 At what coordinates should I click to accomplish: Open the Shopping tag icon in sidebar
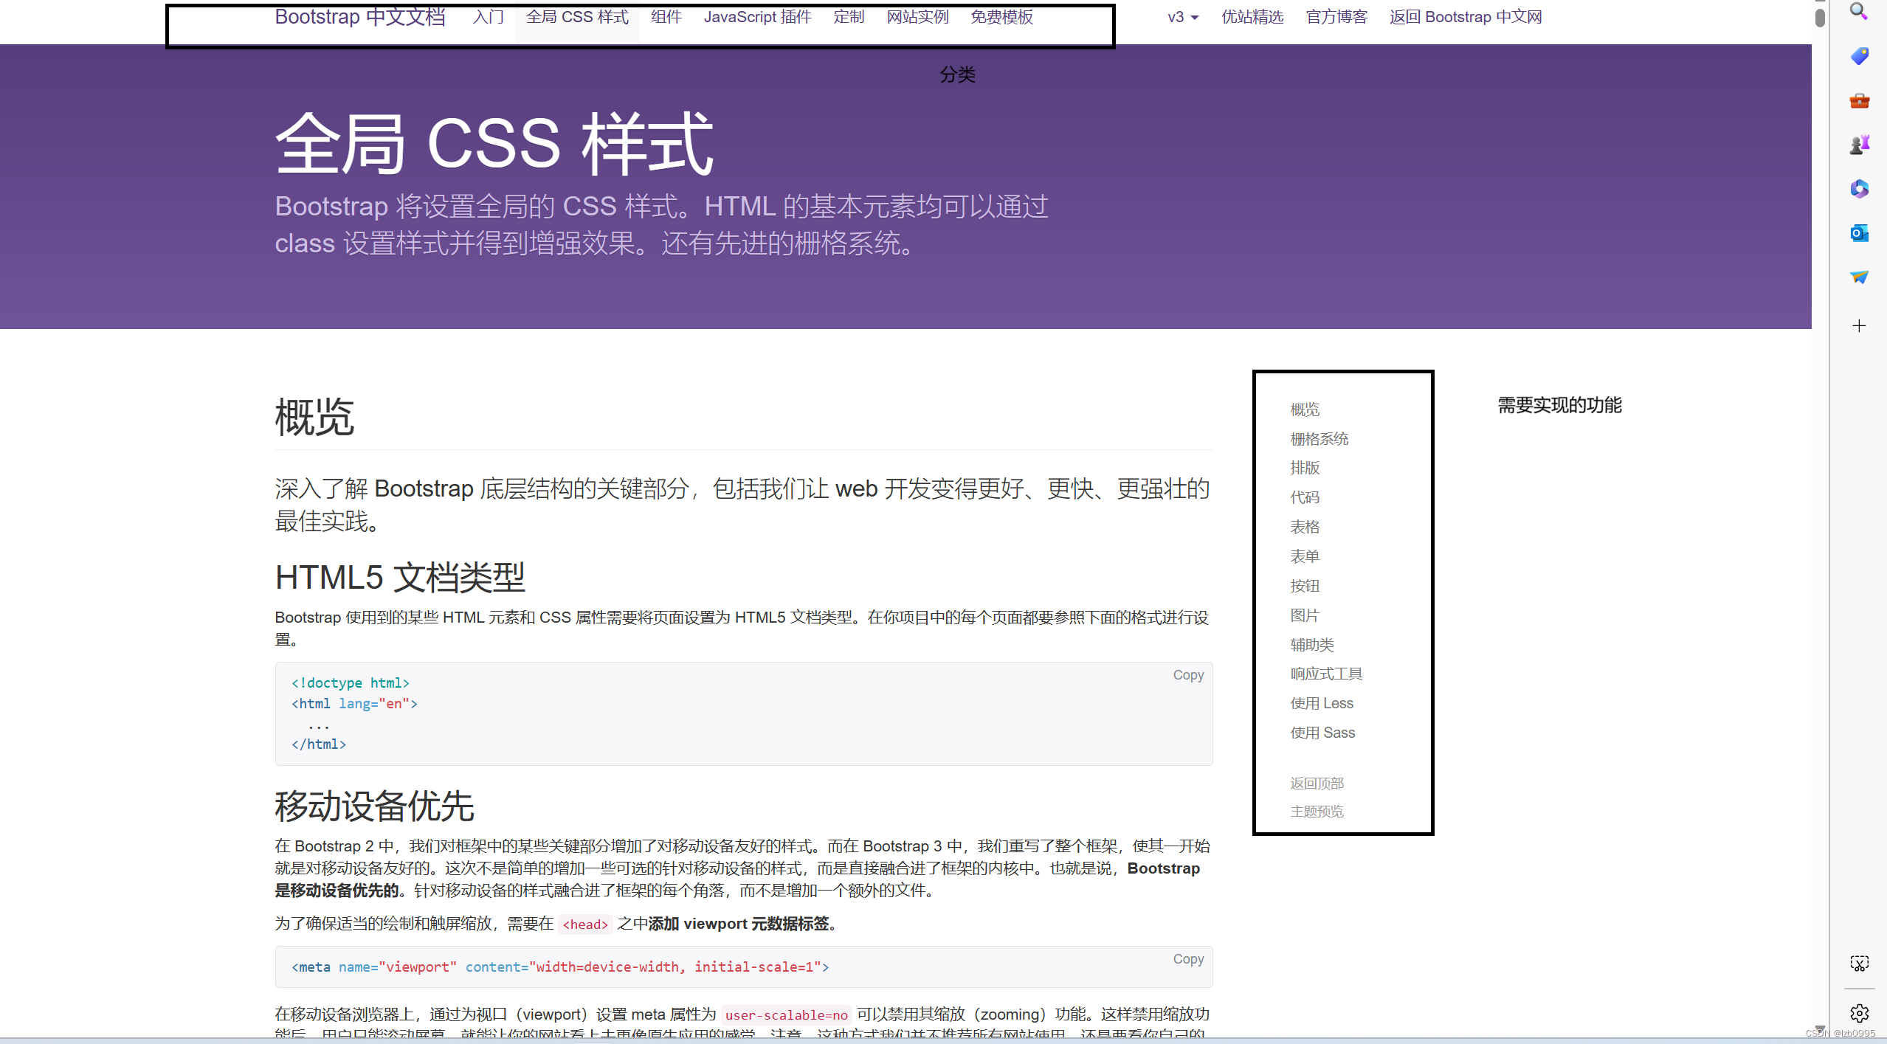point(1858,56)
